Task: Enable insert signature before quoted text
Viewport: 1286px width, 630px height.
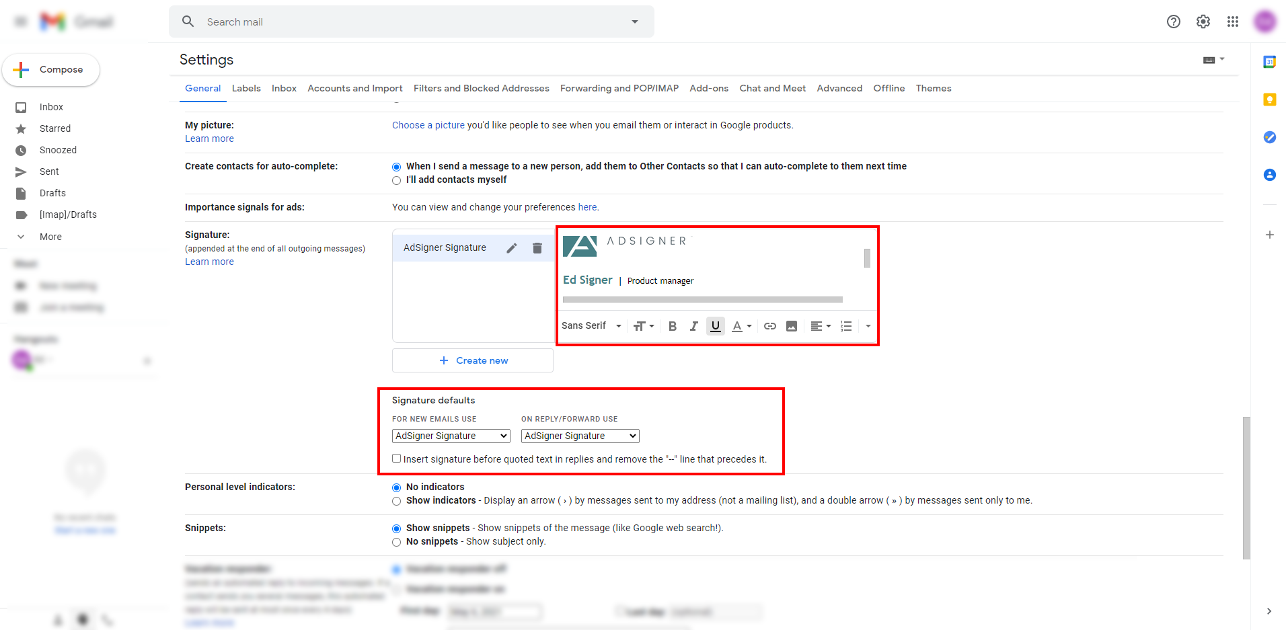Action: tap(397, 459)
